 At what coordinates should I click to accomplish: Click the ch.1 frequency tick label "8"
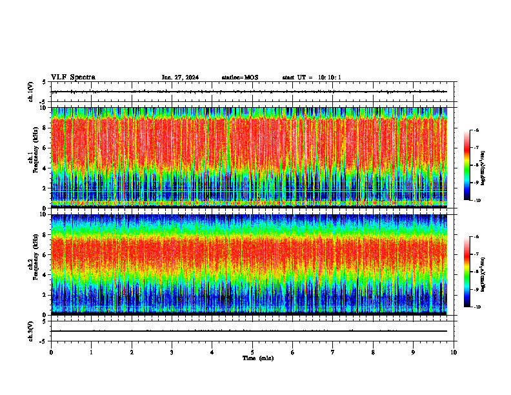(x=45, y=128)
